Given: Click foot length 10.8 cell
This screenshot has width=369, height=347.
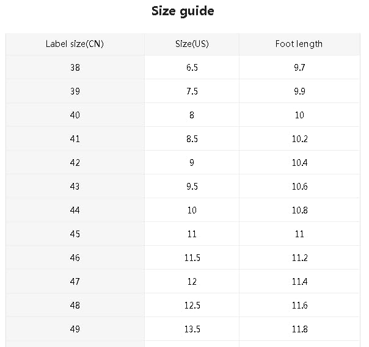Looking at the screenshot, I should [299, 210].
